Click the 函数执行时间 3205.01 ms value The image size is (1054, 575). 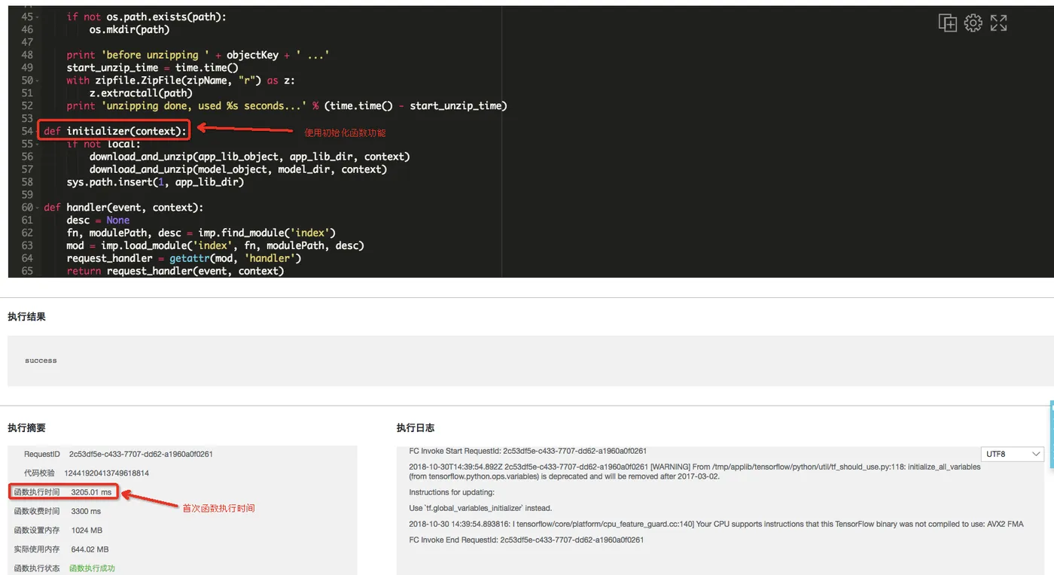91,492
